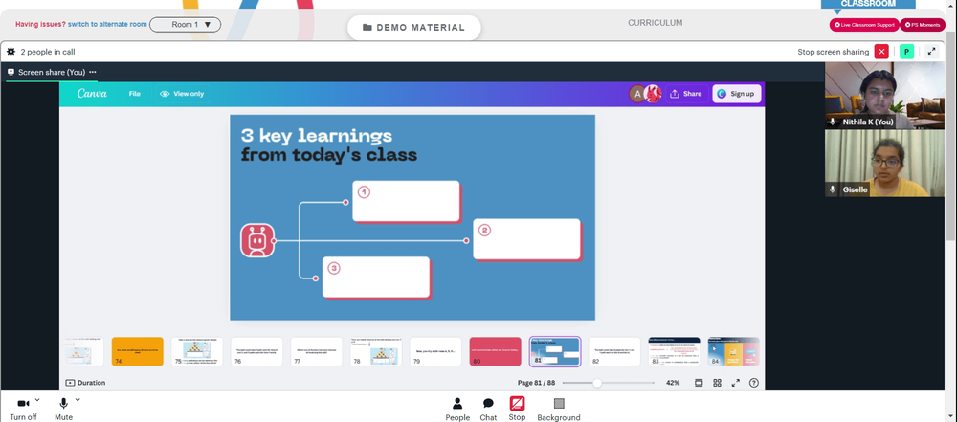
Task: Click the Page 81 / 88 indicator
Action: click(x=537, y=383)
